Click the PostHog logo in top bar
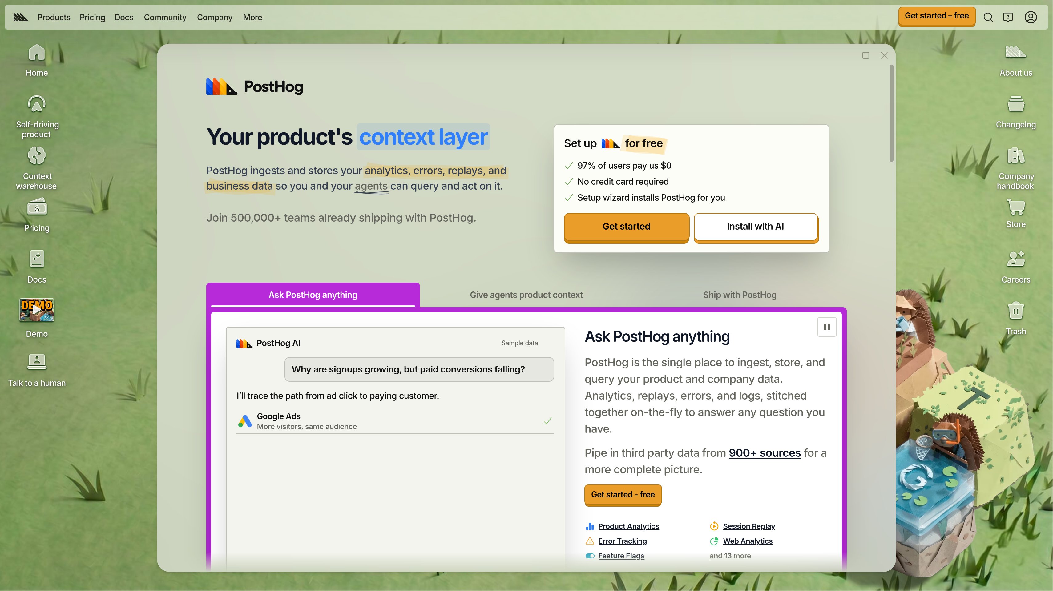The width and height of the screenshot is (1053, 591). (x=20, y=17)
